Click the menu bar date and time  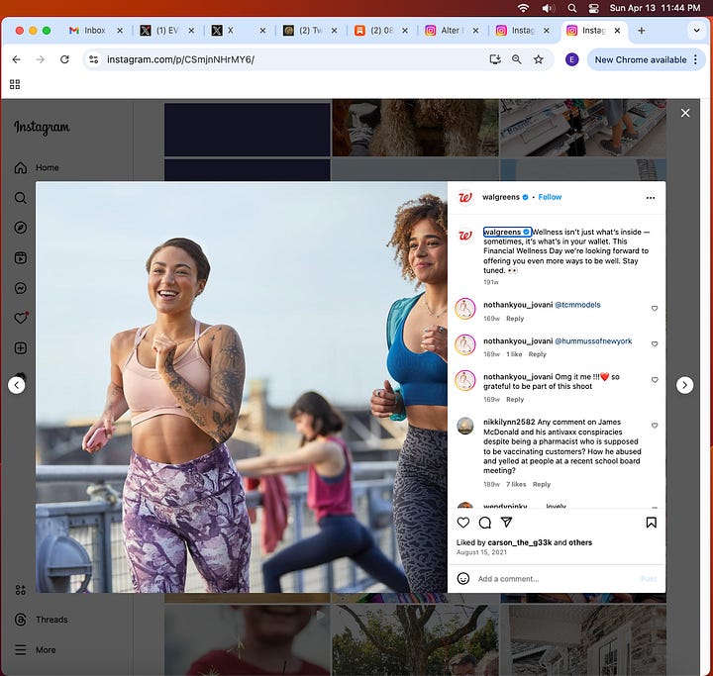pyautogui.click(x=655, y=8)
